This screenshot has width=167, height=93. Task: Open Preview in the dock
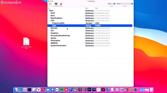tap(34, 90)
